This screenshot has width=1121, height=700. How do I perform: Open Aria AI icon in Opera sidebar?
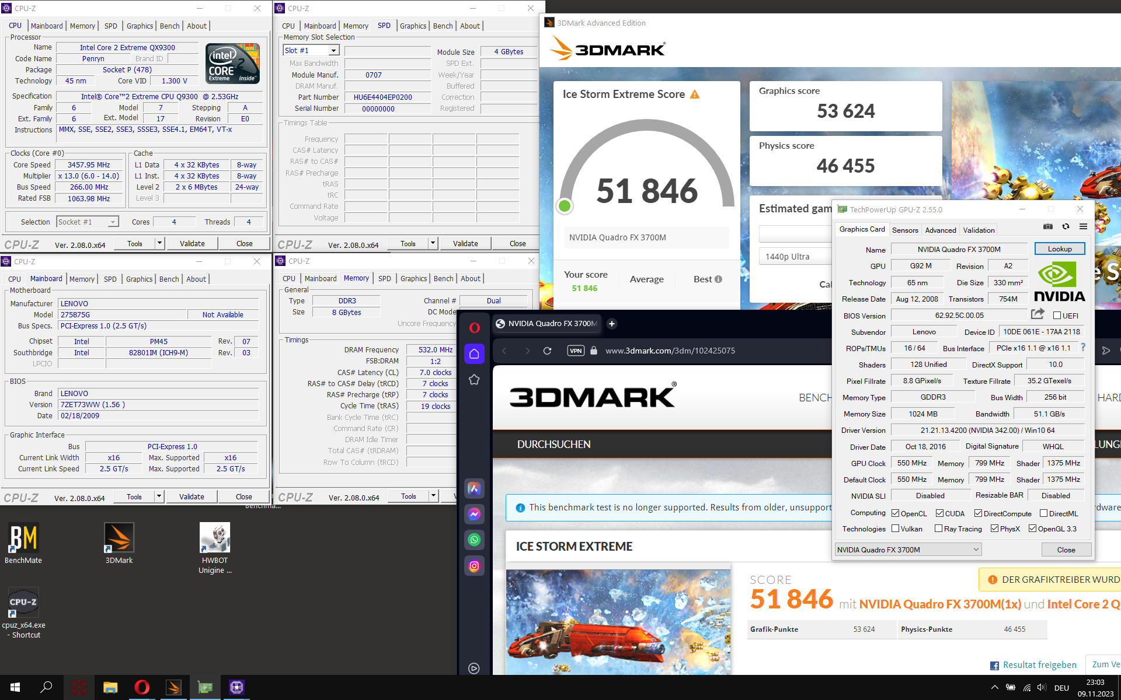click(474, 488)
